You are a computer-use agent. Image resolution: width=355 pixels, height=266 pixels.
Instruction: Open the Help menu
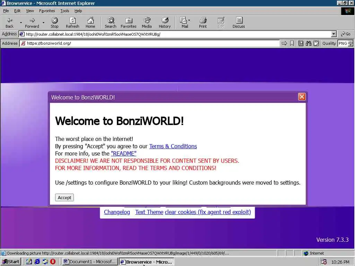click(78, 11)
